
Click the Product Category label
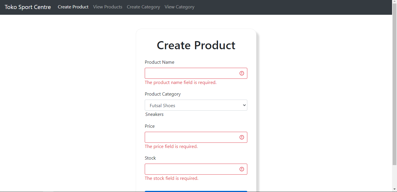(163, 94)
